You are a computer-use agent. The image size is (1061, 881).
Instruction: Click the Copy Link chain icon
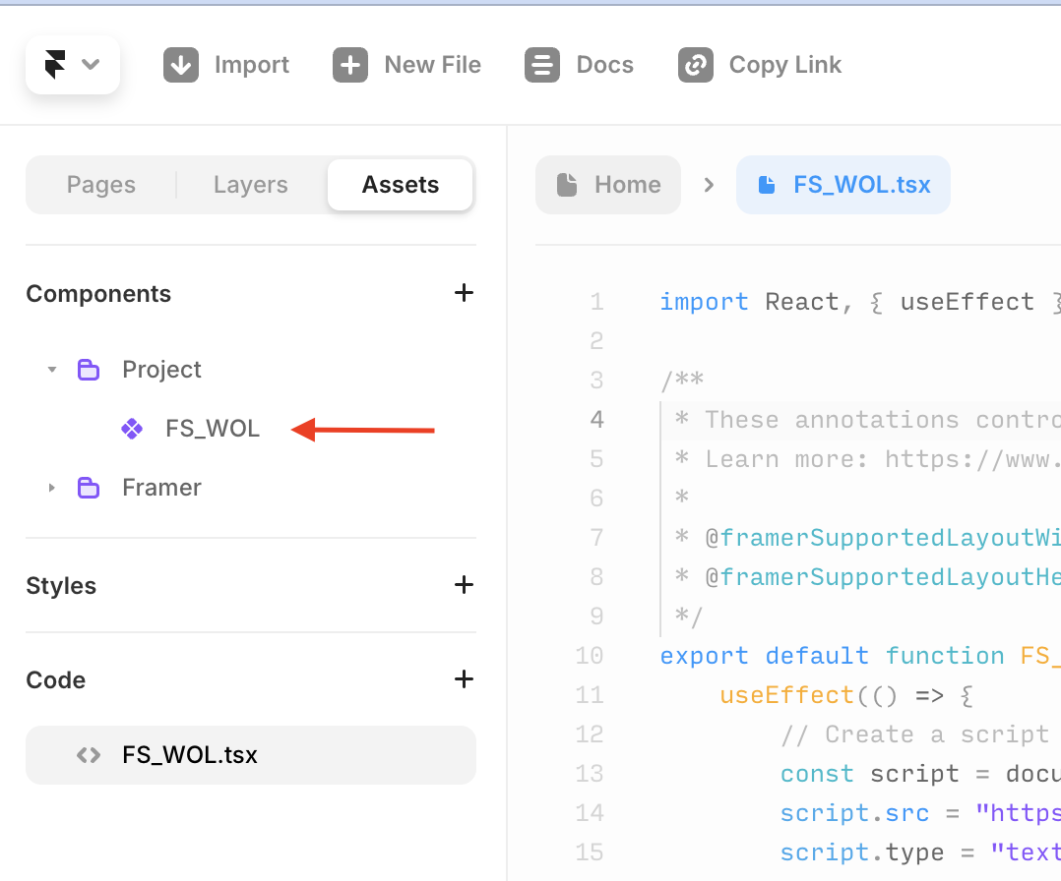point(696,64)
